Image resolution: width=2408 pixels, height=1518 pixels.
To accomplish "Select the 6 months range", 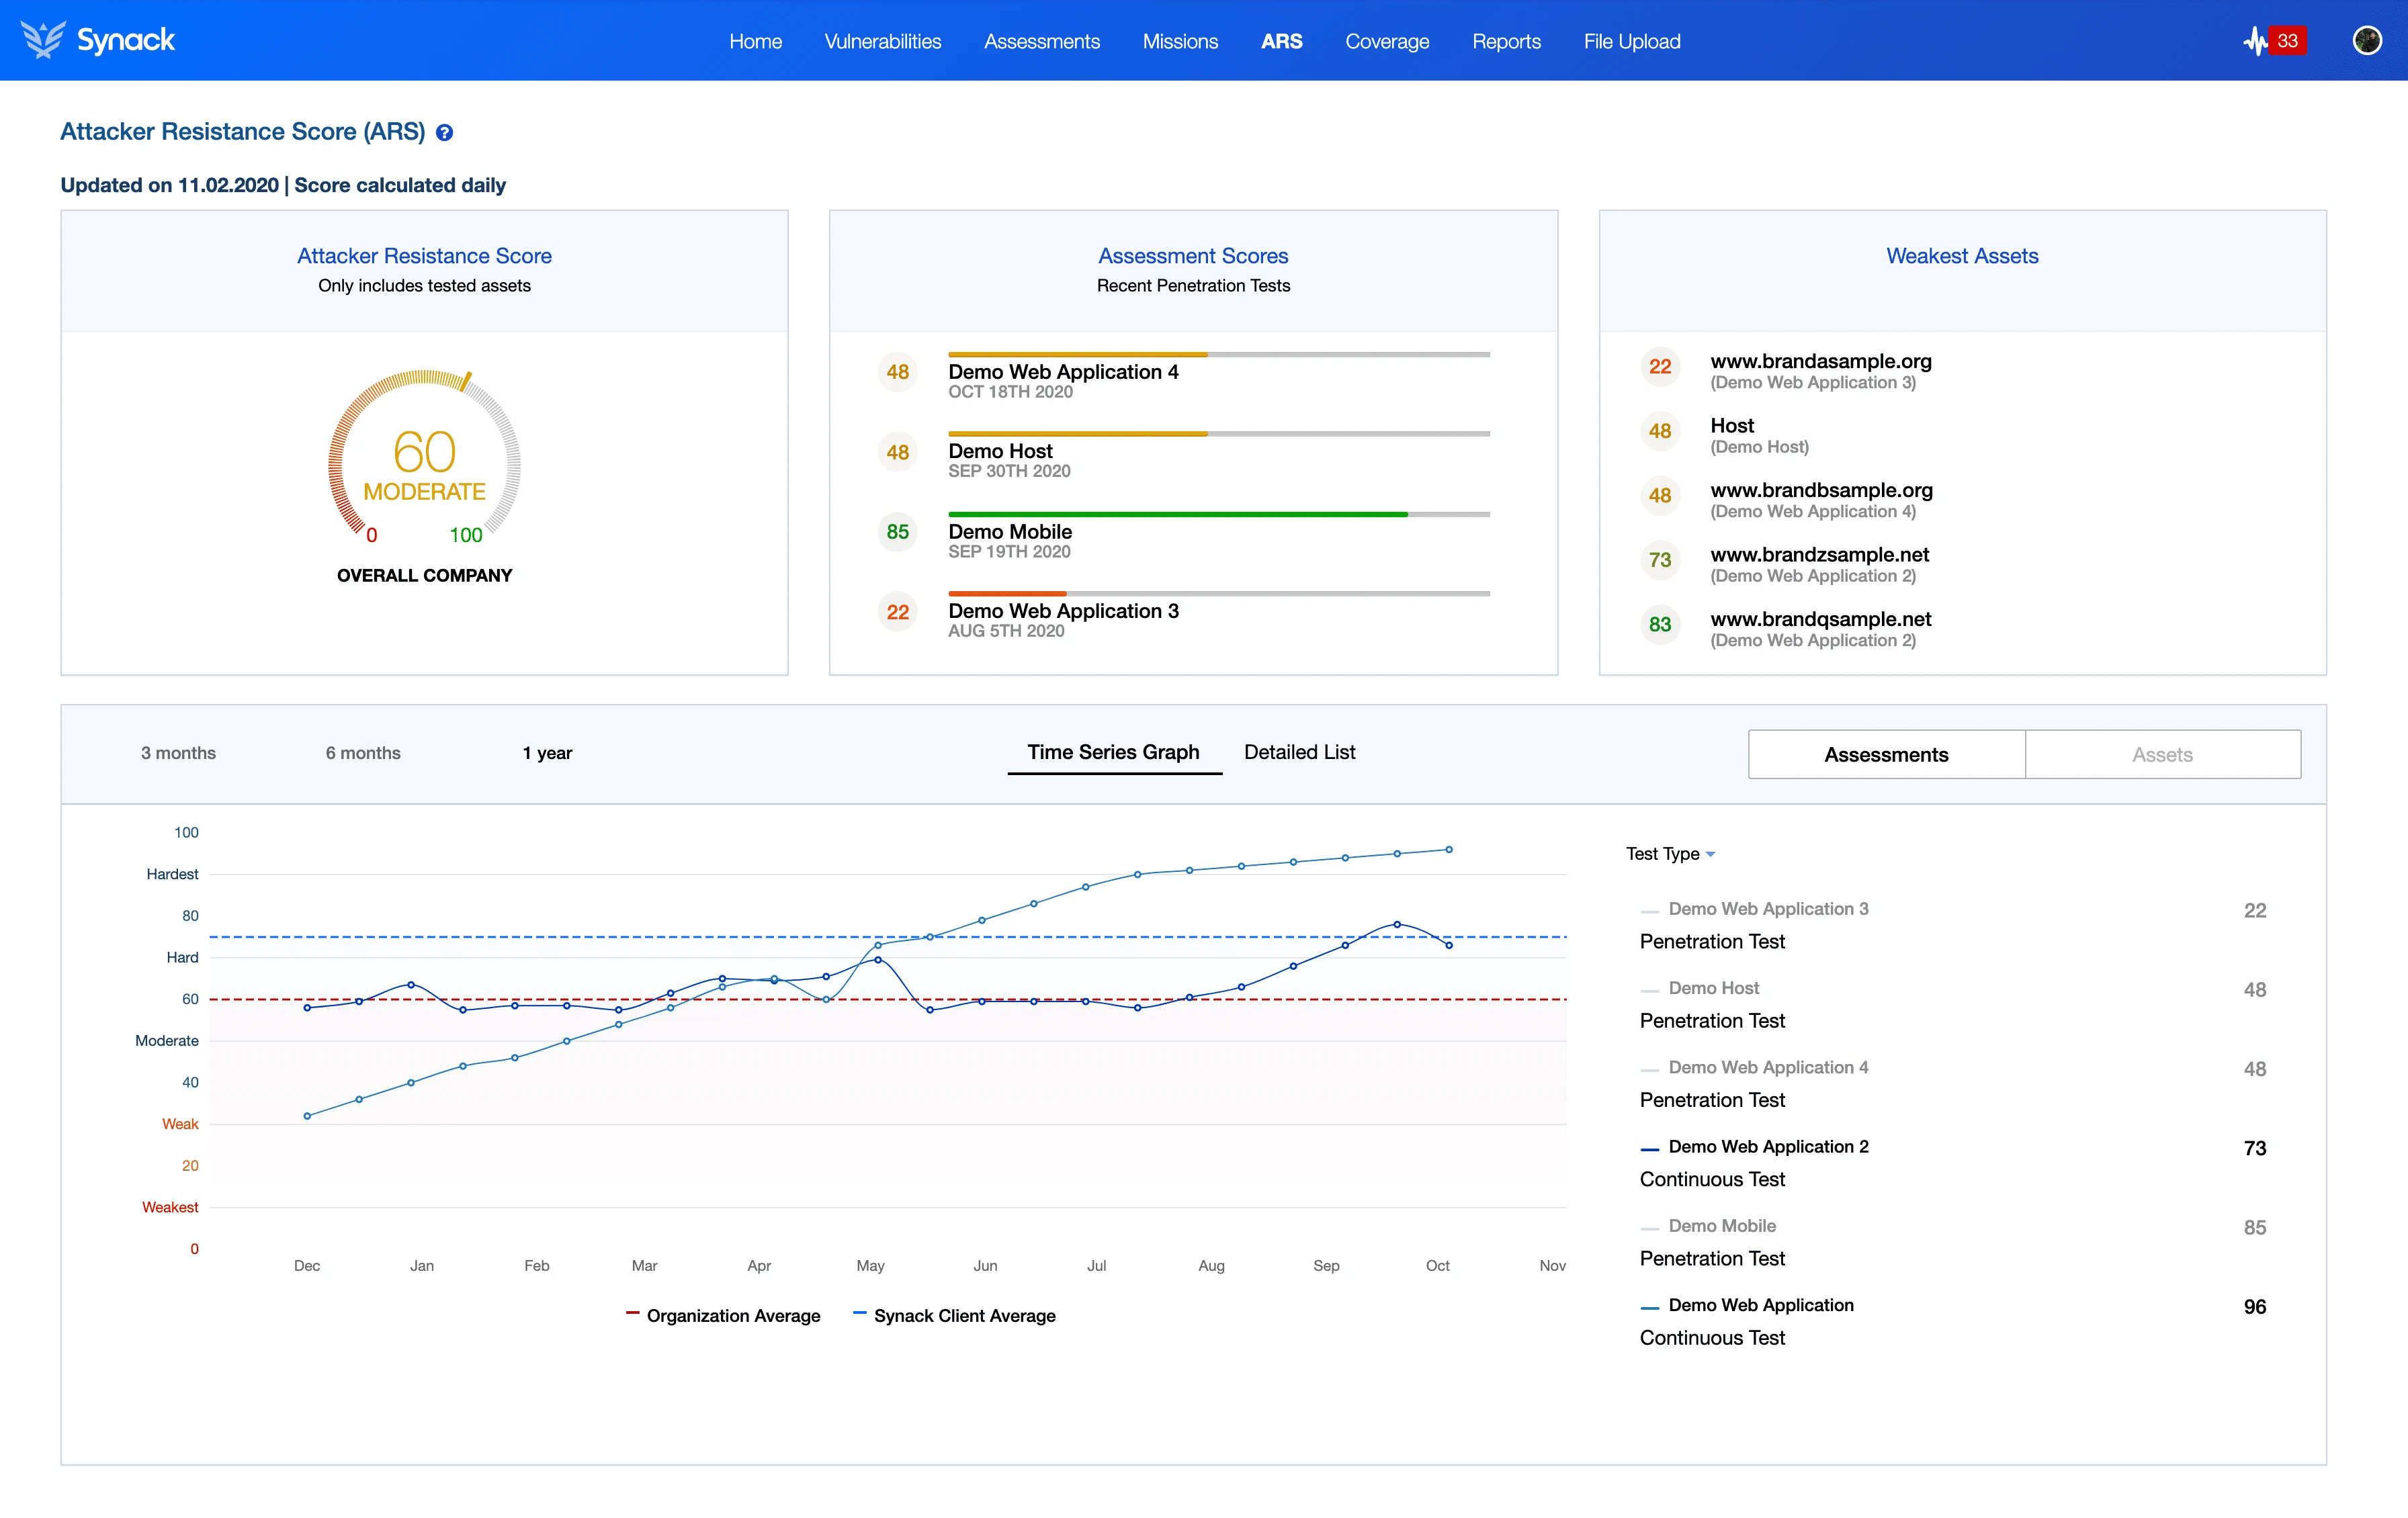I will pos(363,753).
